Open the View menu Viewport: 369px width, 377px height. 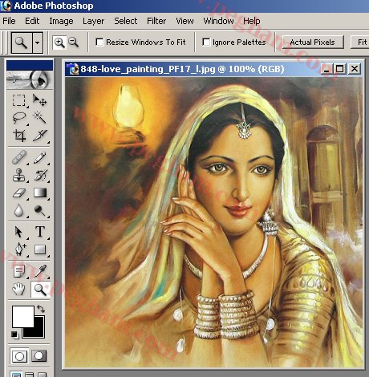(x=184, y=21)
